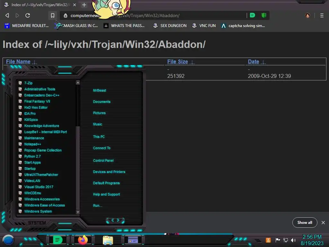Image resolution: width=329 pixels, height=247 pixels.
Task: Open Run... from the start menu
Action: click(x=97, y=206)
